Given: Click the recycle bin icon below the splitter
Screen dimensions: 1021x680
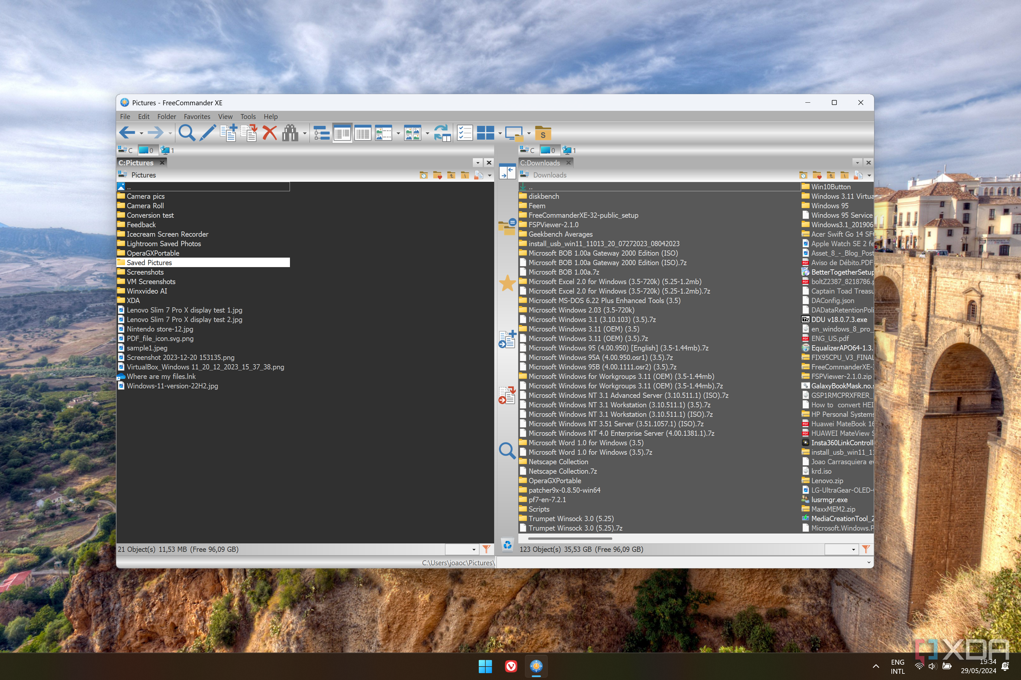Looking at the screenshot, I should (x=507, y=544).
